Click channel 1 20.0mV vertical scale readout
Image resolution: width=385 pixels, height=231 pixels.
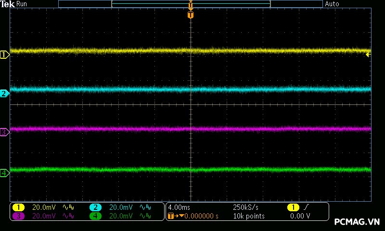[44, 207]
